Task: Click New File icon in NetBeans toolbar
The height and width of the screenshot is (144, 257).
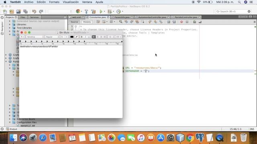Action: click(5, 12)
